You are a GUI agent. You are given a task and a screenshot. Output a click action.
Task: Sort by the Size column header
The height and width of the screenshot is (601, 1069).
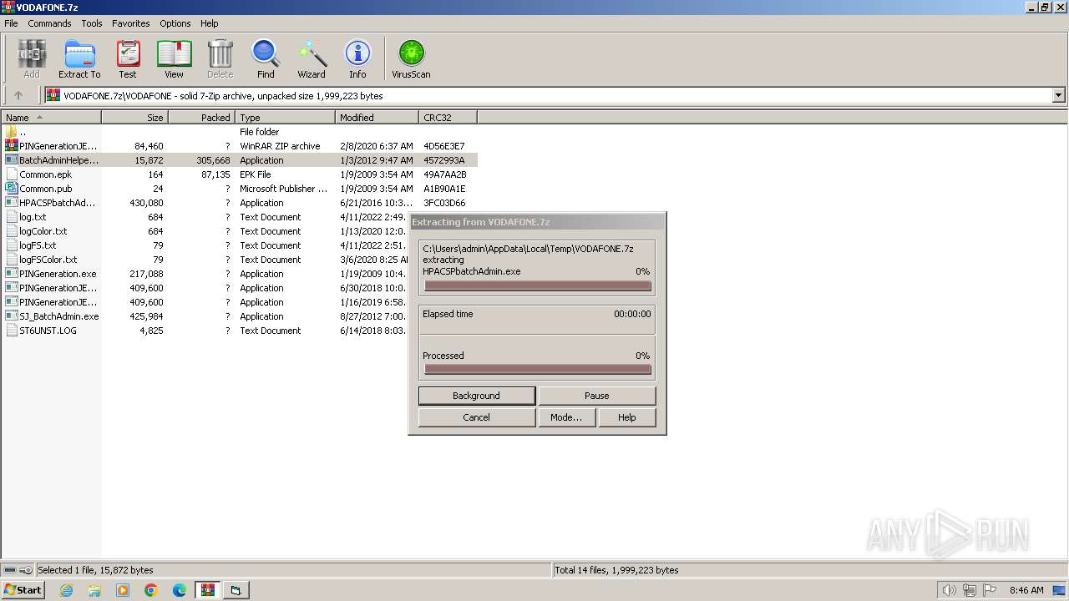(x=135, y=118)
